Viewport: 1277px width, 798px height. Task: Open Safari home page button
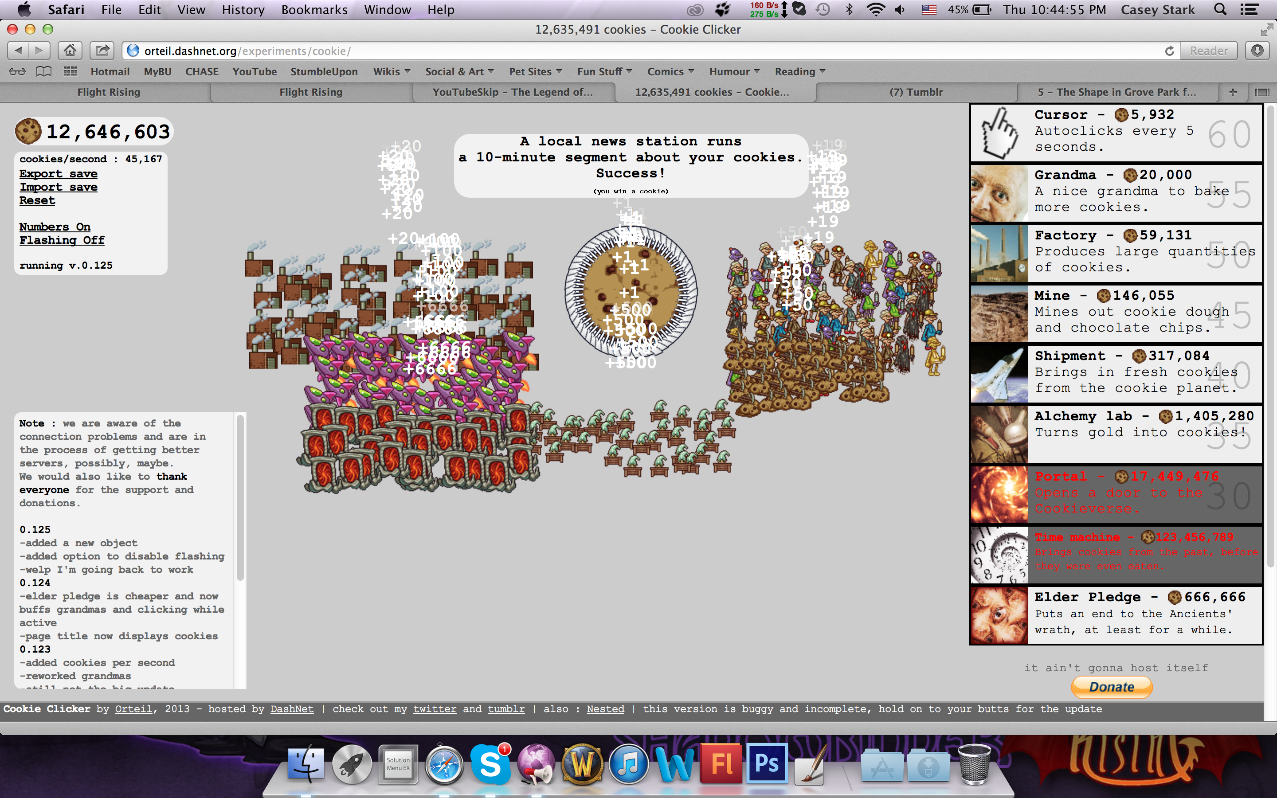tap(70, 51)
